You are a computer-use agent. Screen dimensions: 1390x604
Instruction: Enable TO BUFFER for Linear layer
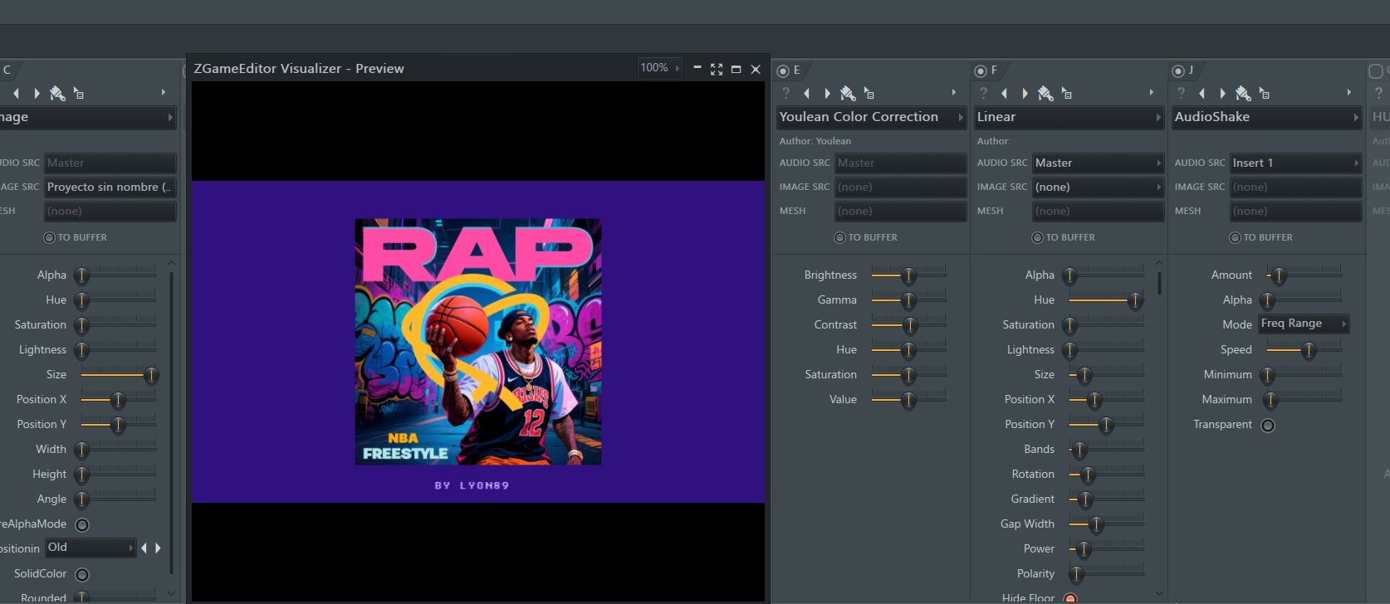(x=1037, y=237)
